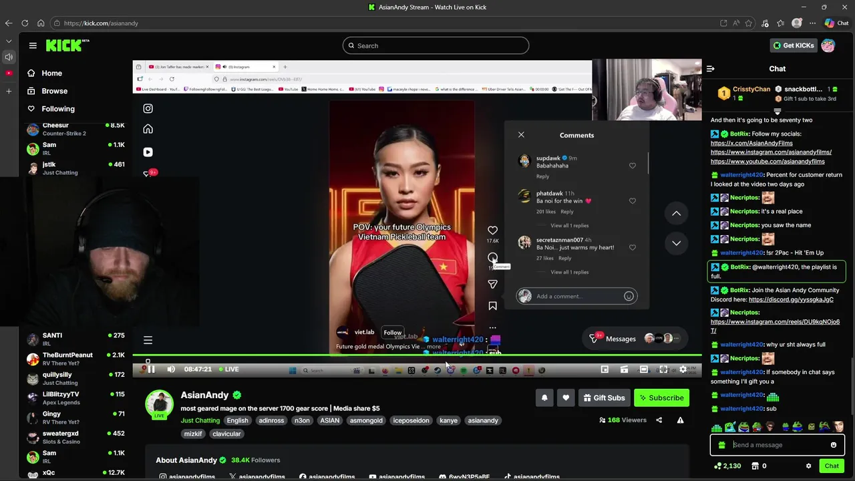Click the Get KICKs button

click(794, 45)
